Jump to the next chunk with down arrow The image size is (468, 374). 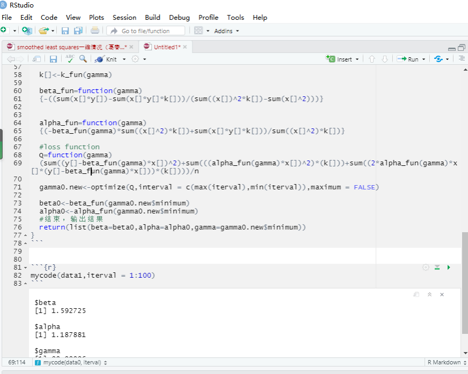pyautogui.click(x=385, y=59)
